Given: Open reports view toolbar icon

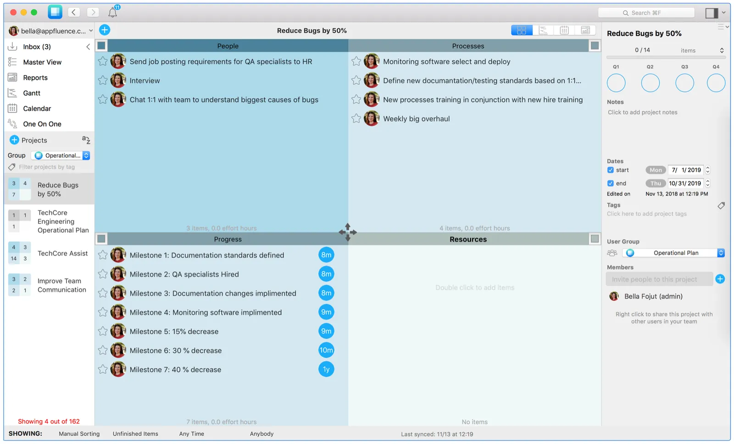Looking at the screenshot, I should [585, 30].
